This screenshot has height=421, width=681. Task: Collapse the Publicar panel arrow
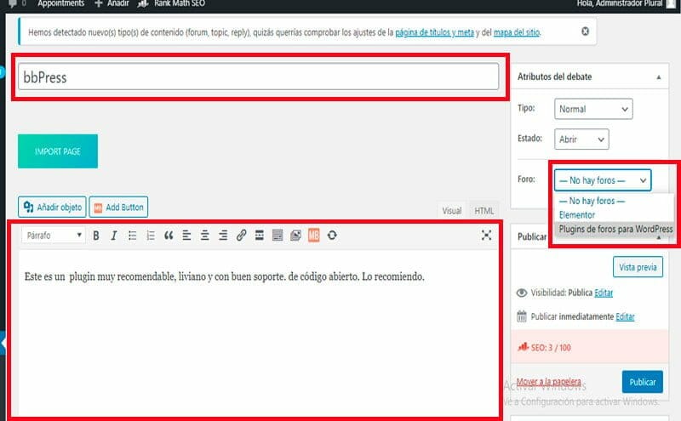click(658, 237)
